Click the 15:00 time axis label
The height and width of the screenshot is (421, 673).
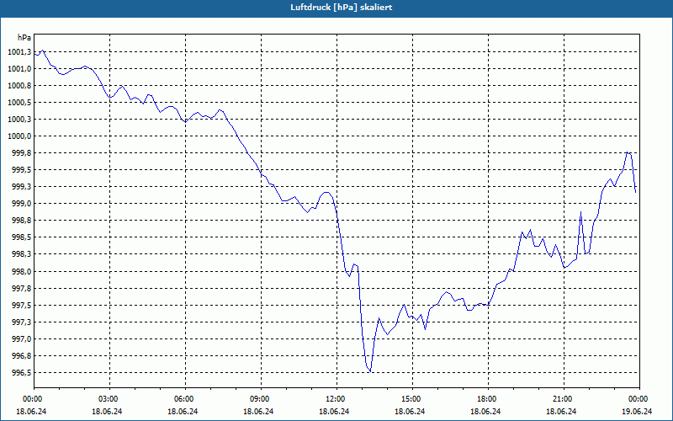412,399
